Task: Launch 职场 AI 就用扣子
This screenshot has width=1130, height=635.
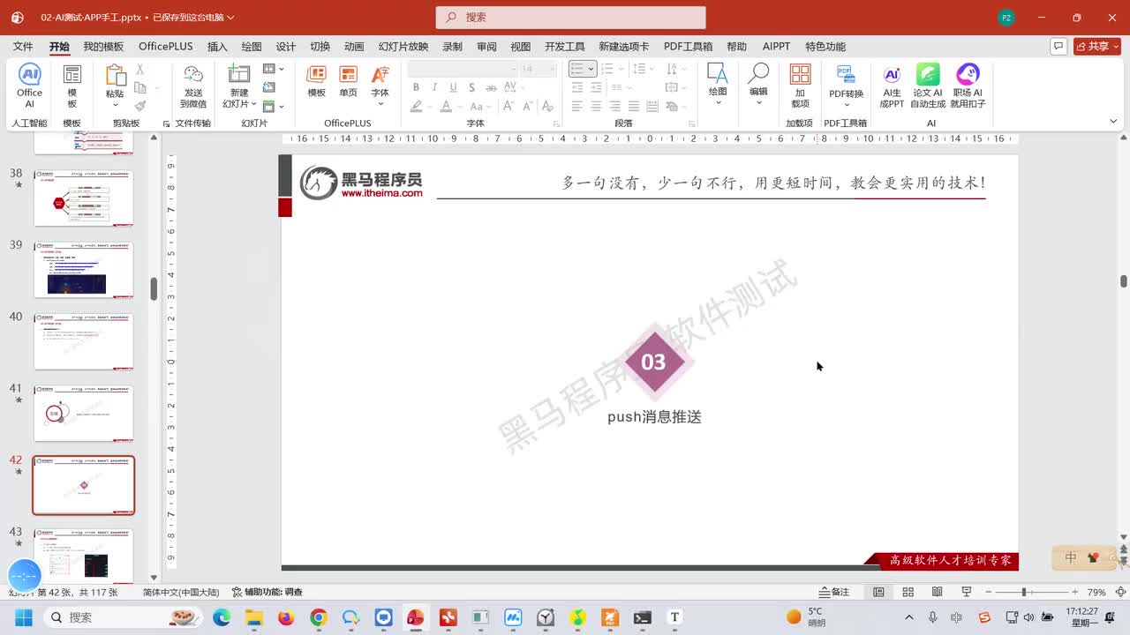Action: 968,86
